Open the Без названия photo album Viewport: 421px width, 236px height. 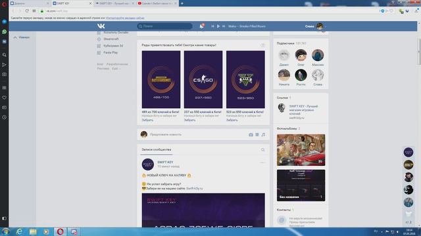coord(301,185)
